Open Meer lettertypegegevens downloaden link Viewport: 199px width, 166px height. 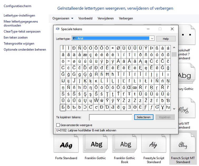[x=21, y=23]
